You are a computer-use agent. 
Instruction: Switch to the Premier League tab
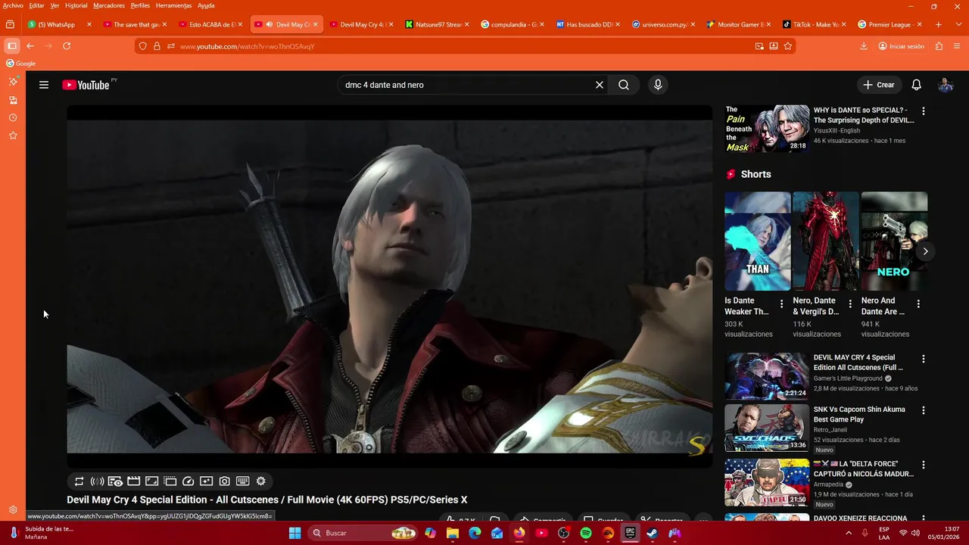coord(890,24)
